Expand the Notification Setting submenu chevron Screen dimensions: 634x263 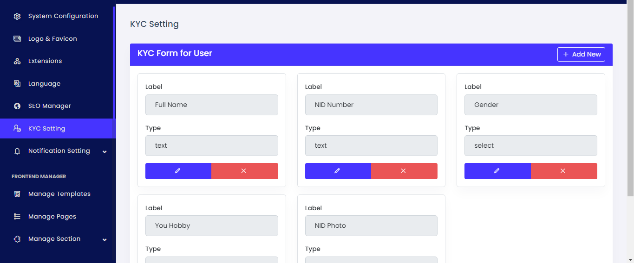coord(105,151)
